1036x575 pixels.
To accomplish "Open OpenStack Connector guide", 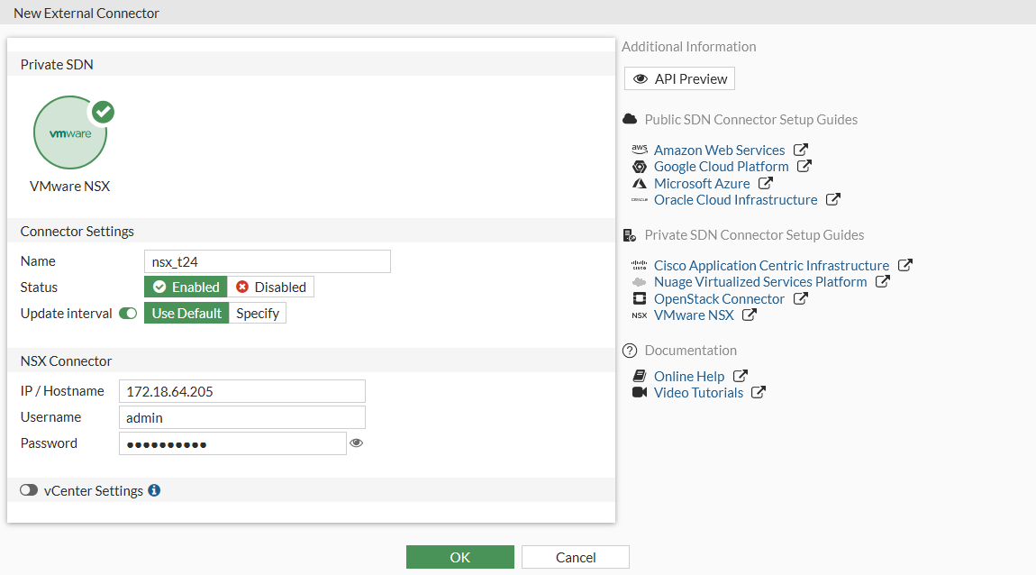I will point(719,298).
